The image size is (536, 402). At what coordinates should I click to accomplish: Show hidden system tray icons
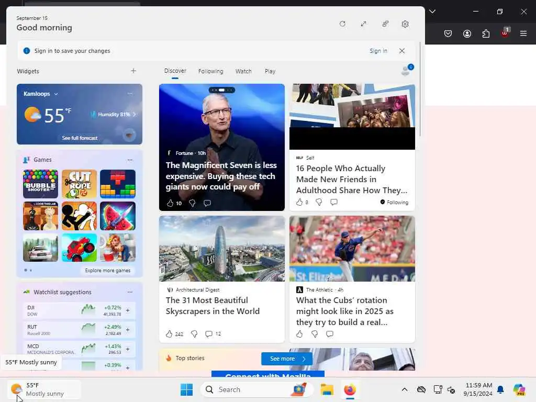click(x=405, y=389)
